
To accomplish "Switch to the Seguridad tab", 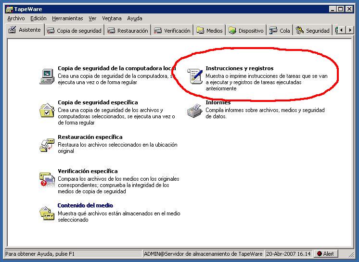I will point(313,30).
